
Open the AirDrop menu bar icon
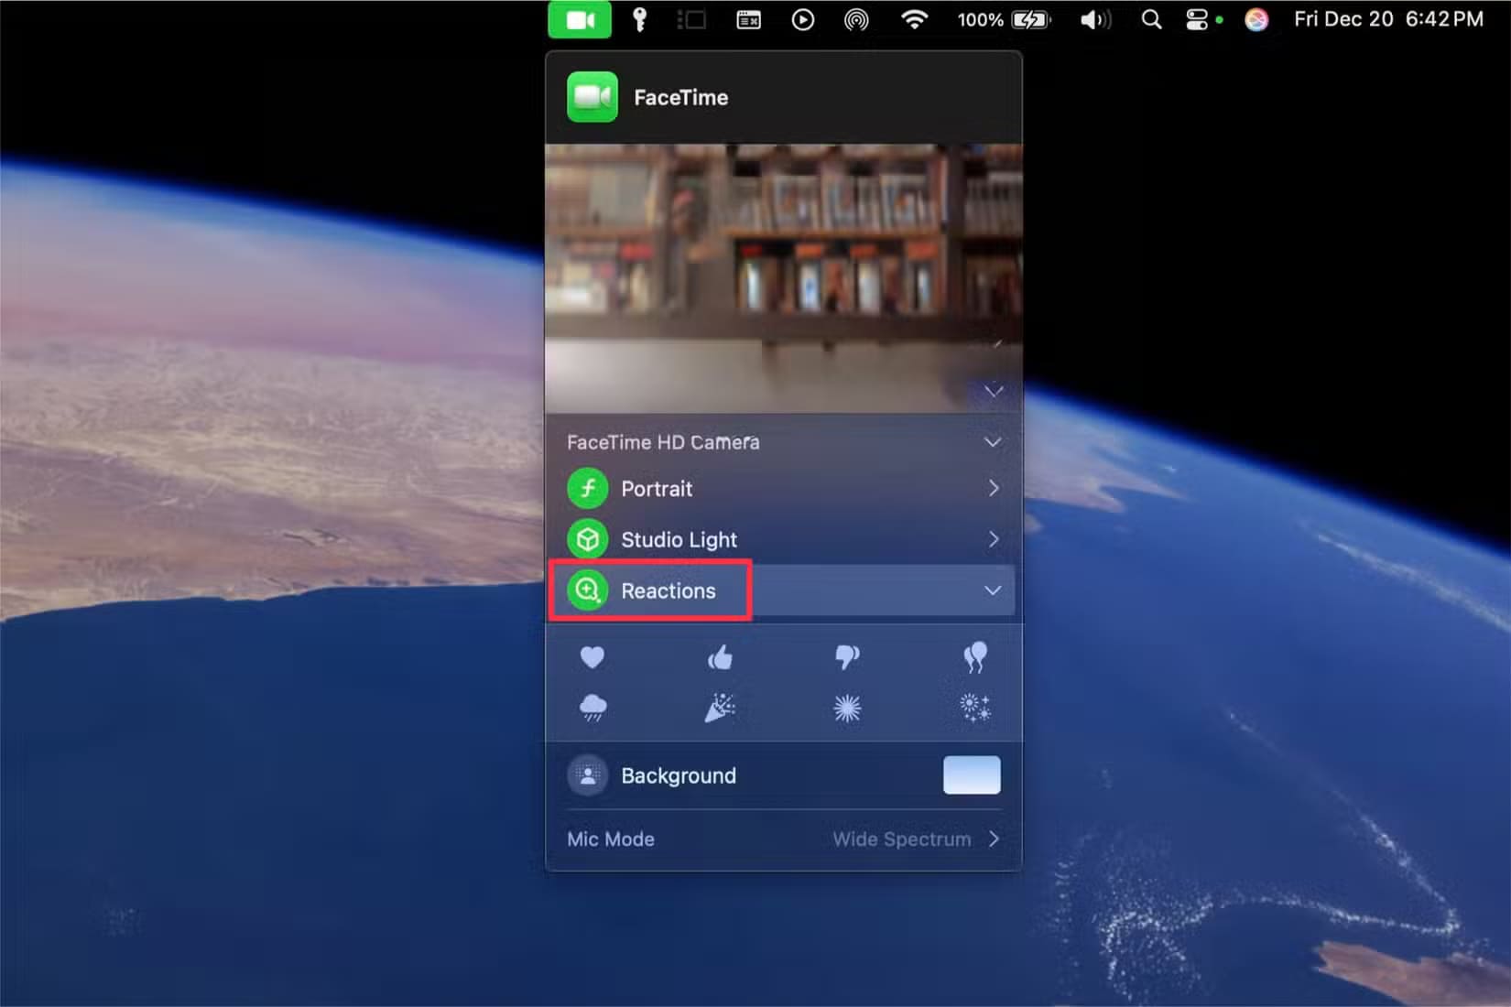856,19
